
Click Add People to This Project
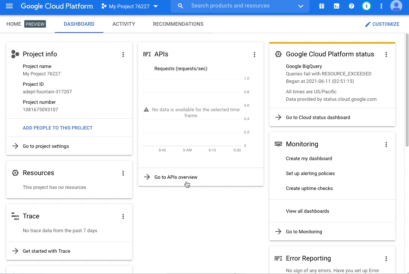point(57,128)
